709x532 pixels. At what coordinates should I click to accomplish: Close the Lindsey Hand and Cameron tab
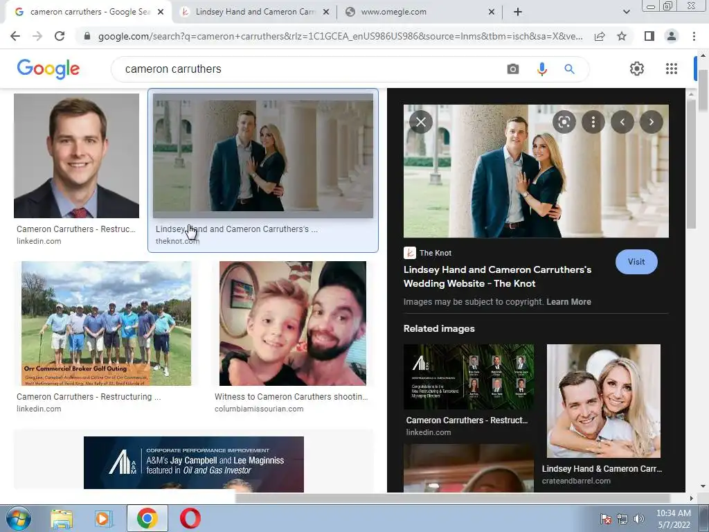pos(325,12)
